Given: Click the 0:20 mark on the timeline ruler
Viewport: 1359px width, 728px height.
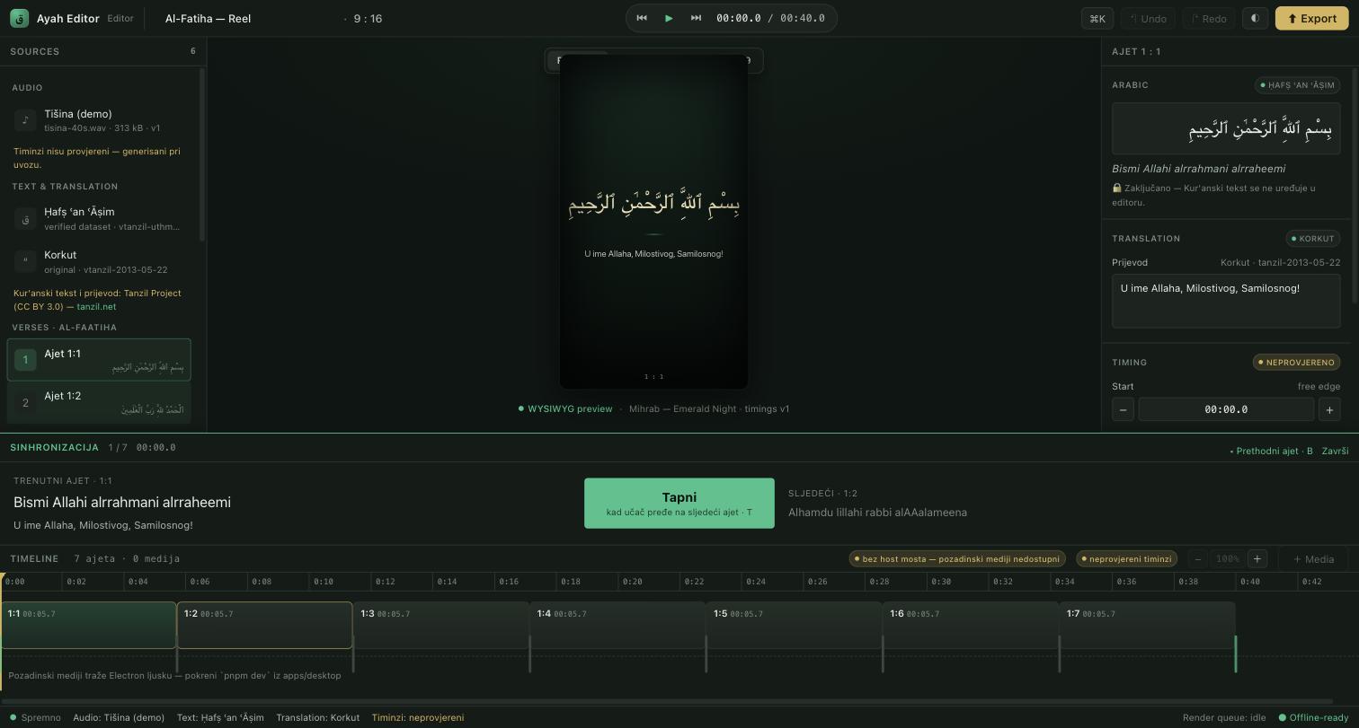Looking at the screenshot, I should point(632,582).
